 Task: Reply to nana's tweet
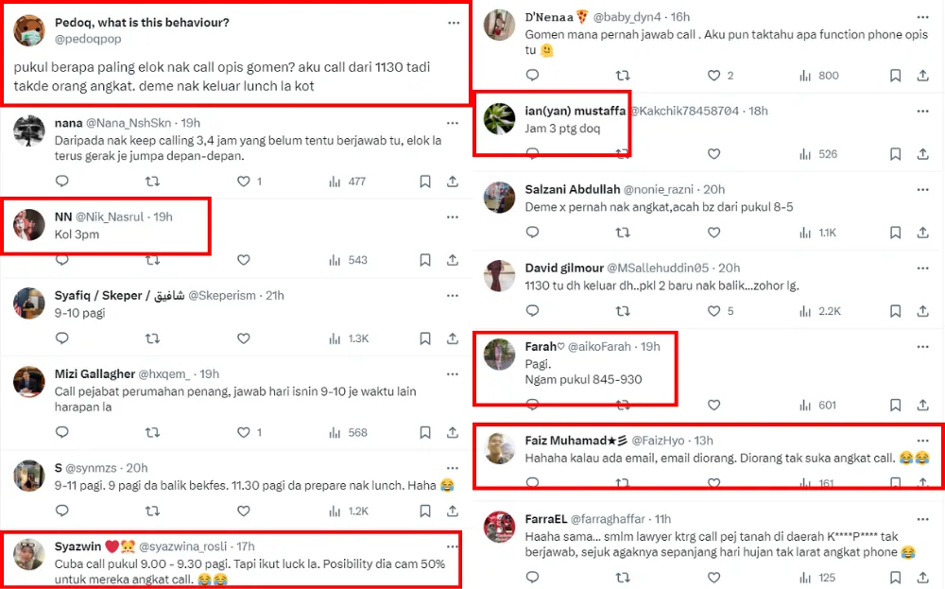tap(61, 182)
